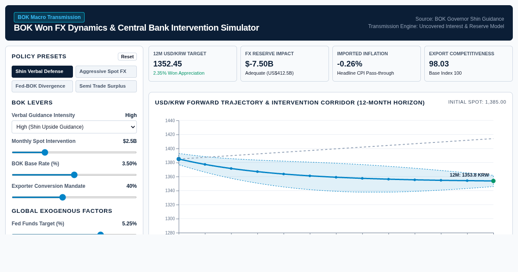Click the 1440 y-axis label
This screenshot has height=272, width=518.
[170, 120]
